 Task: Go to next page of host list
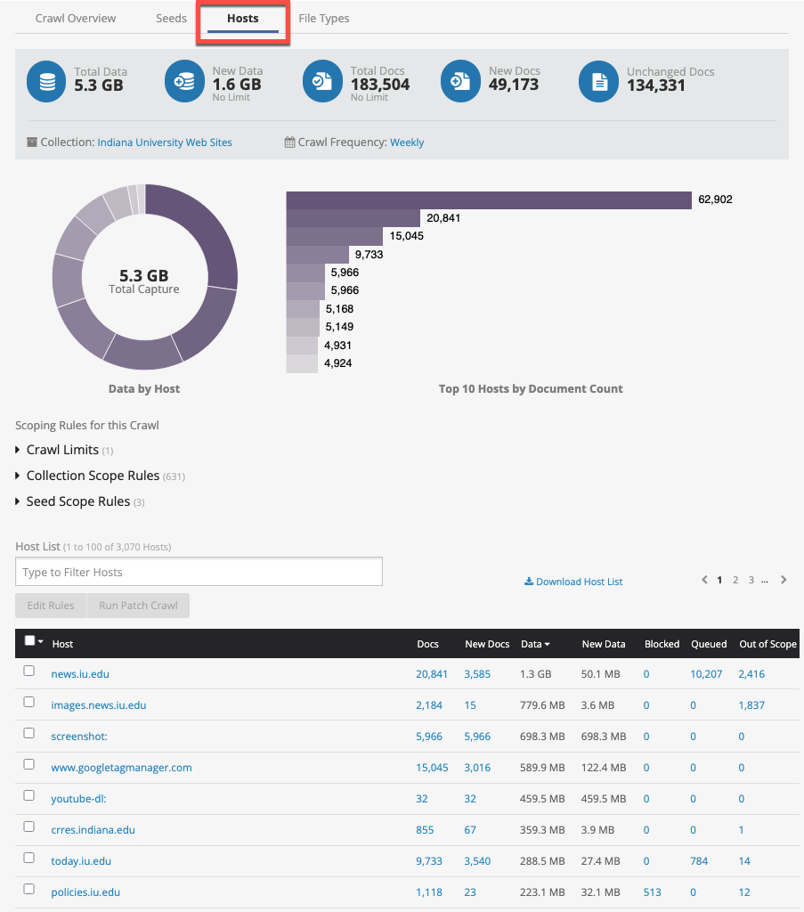click(x=784, y=580)
